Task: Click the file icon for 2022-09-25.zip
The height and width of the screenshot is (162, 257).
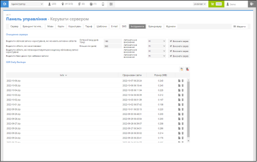Action: click(179, 133)
